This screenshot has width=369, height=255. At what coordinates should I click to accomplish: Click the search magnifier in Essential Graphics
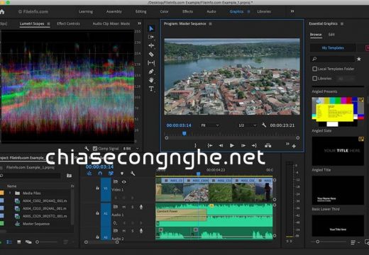314,59
